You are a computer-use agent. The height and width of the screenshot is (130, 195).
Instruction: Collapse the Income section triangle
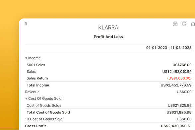tap(26, 58)
